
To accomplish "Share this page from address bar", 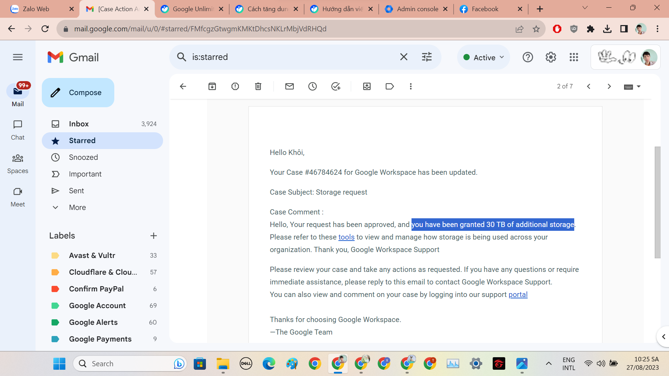I will click(x=520, y=29).
